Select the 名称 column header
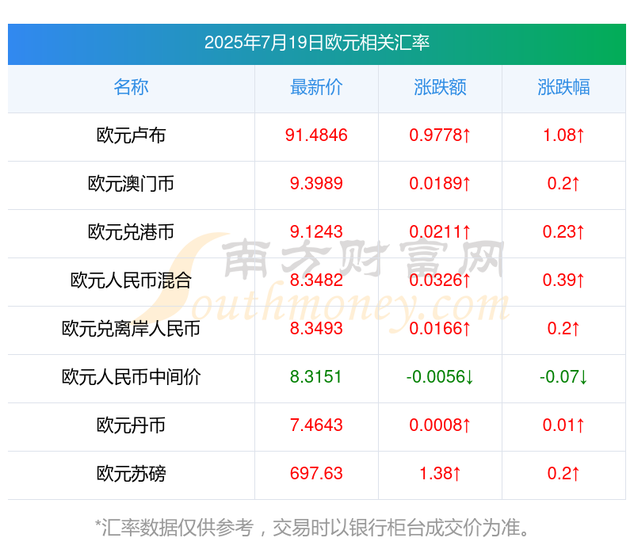This screenshot has height=553, width=634. (x=131, y=87)
